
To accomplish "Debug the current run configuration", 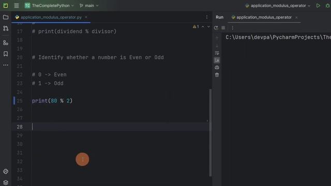I will 327,6.
